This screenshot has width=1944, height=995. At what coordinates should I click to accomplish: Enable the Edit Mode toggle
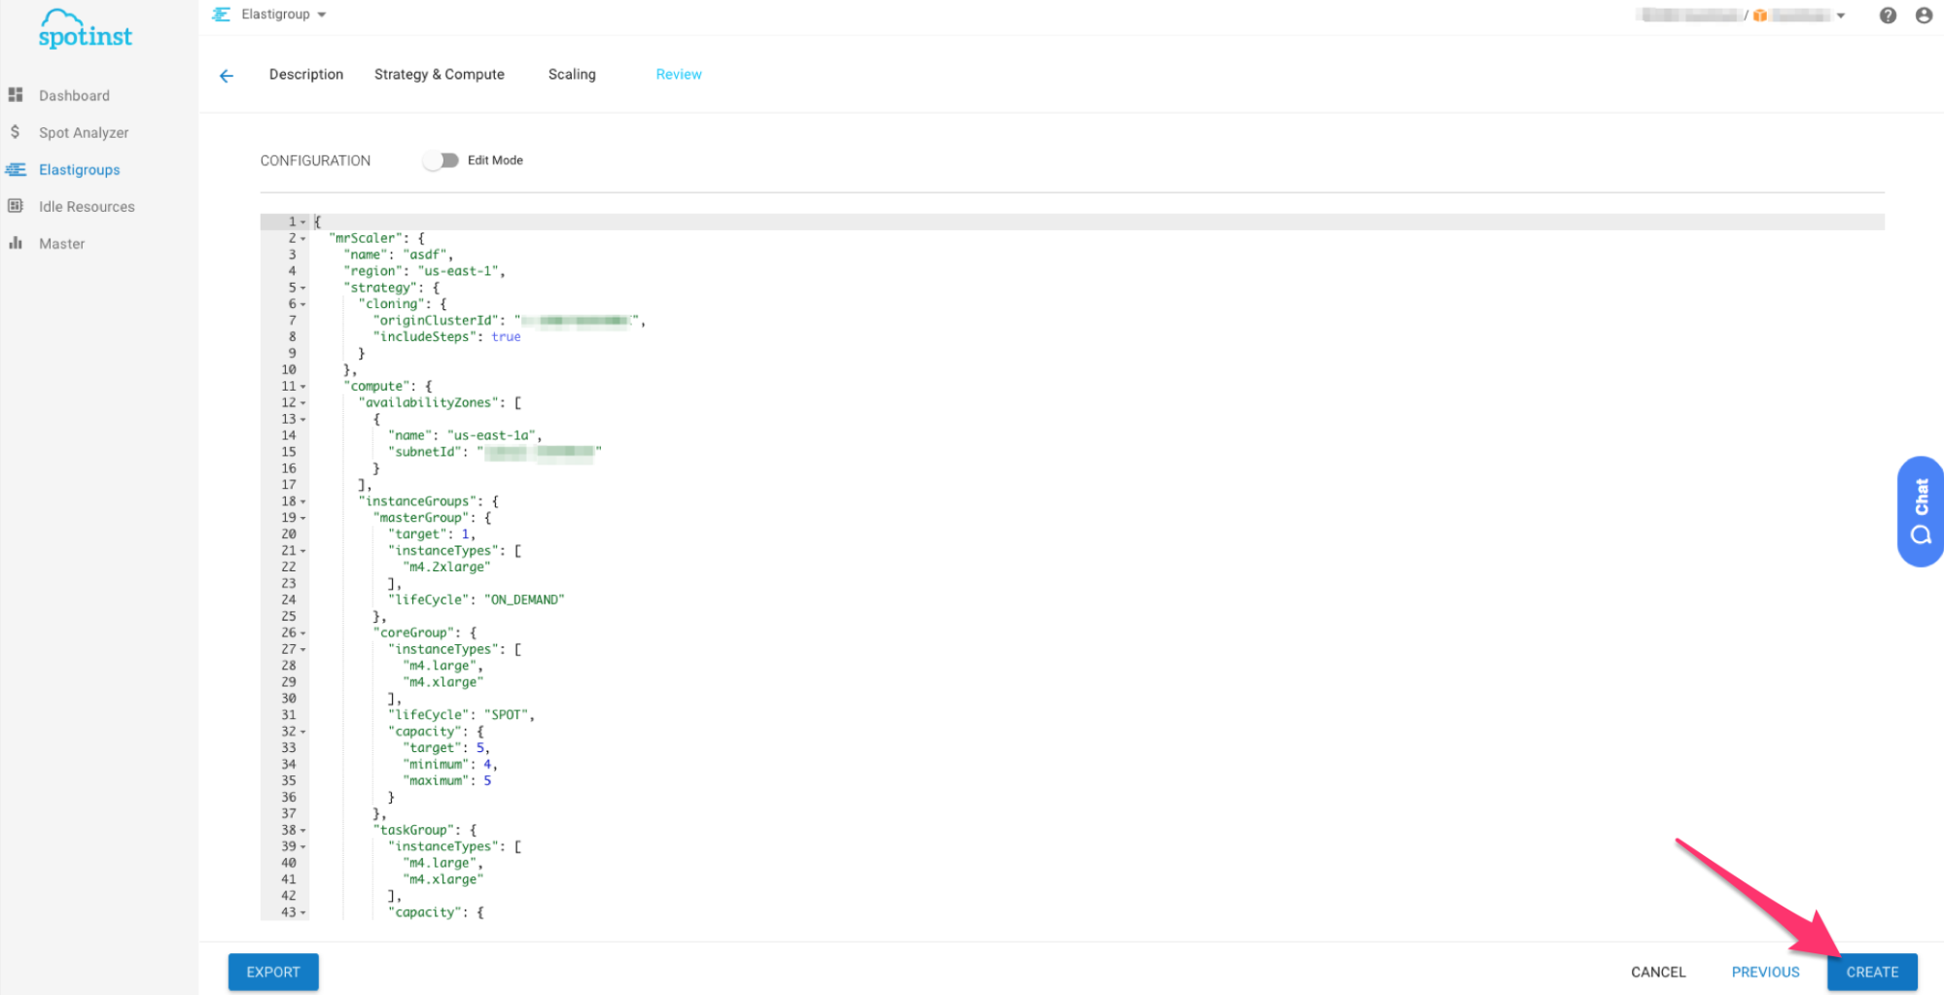pyautogui.click(x=442, y=160)
